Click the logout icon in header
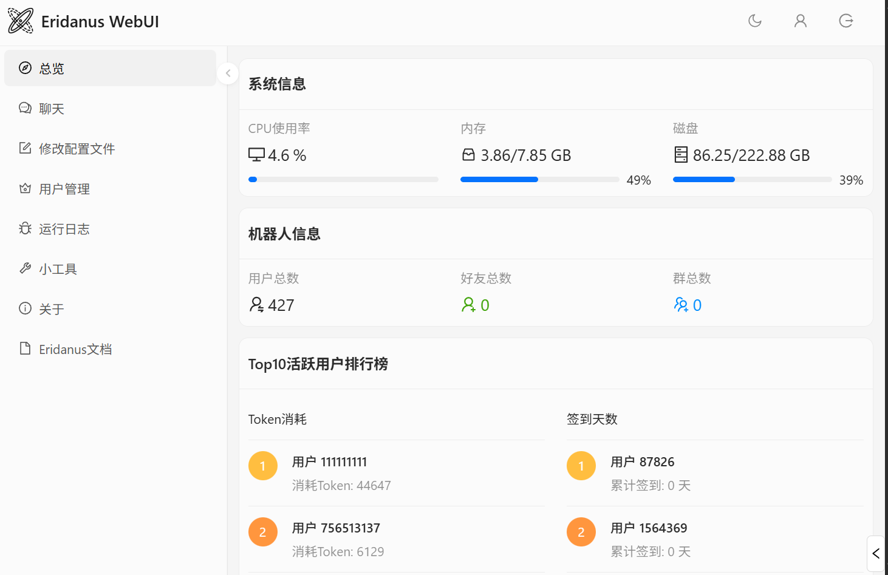 (846, 21)
